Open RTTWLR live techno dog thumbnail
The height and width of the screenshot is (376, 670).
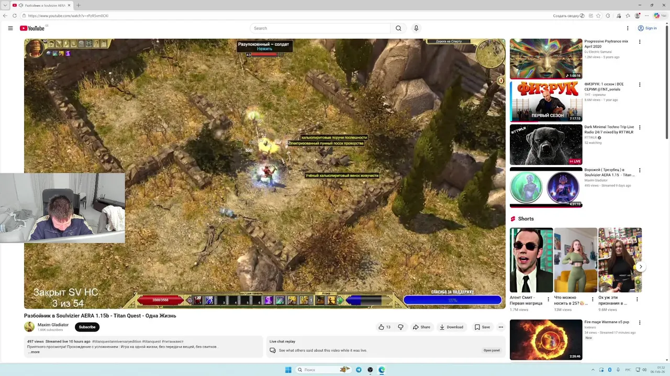546,144
